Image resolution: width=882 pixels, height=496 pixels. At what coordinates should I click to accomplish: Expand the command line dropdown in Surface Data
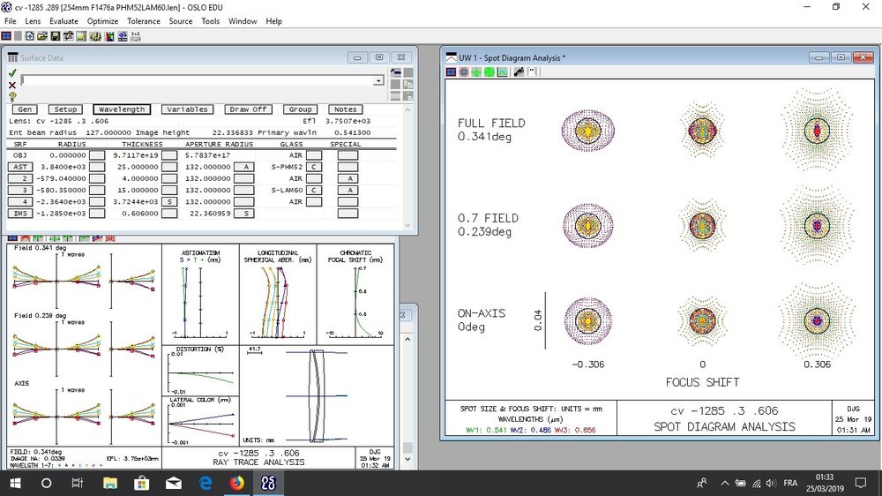(378, 81)
